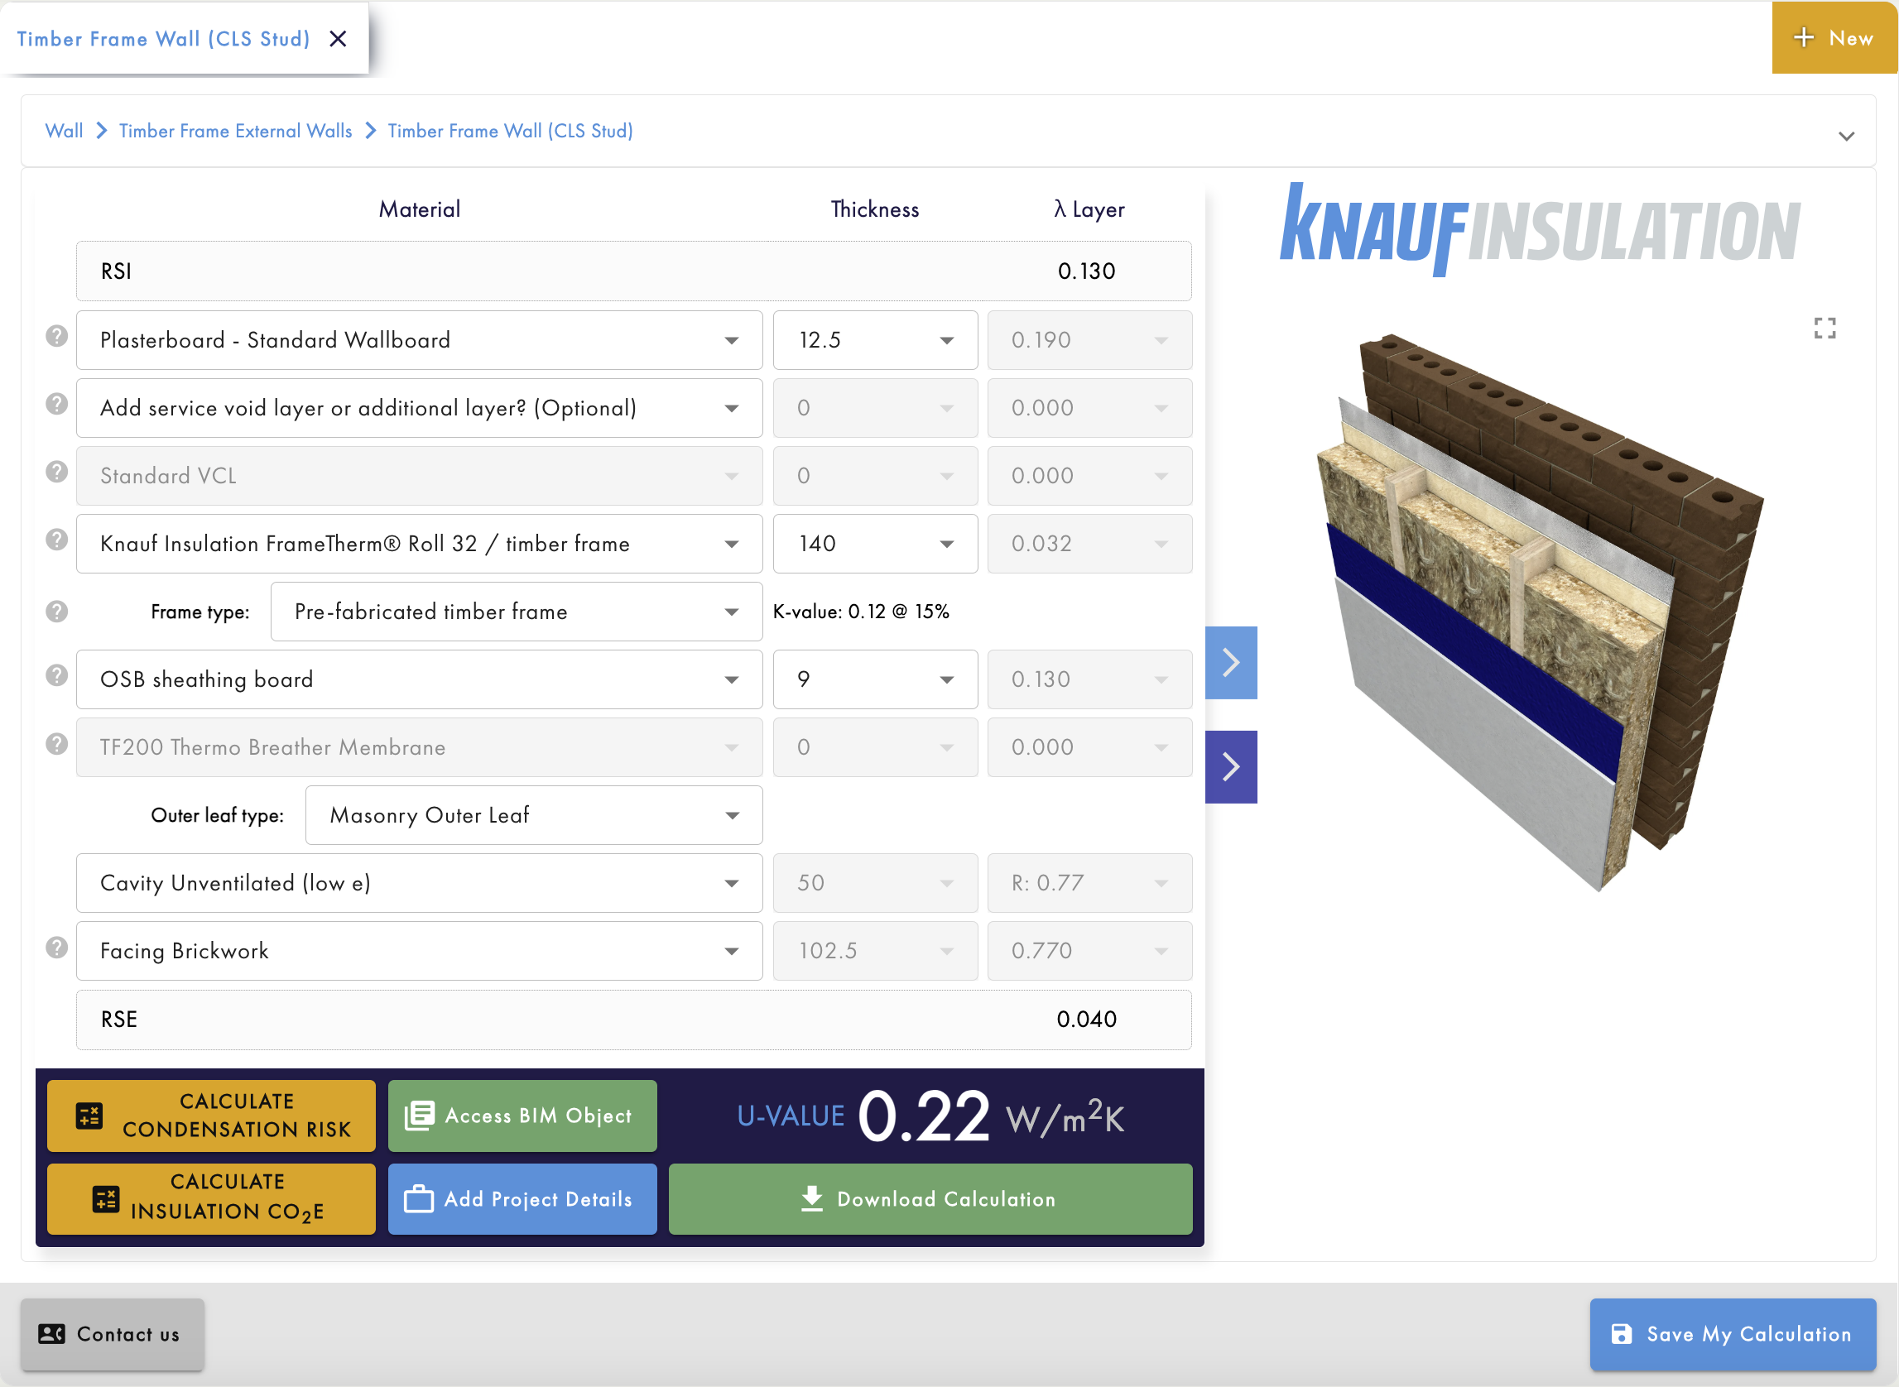
Task: Open help for the Standard VCL row
Action: click(x=56, y=473)
